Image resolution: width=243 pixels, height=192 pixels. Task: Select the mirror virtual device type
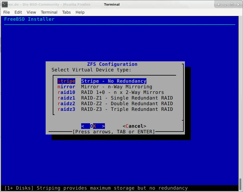(66, 87)
